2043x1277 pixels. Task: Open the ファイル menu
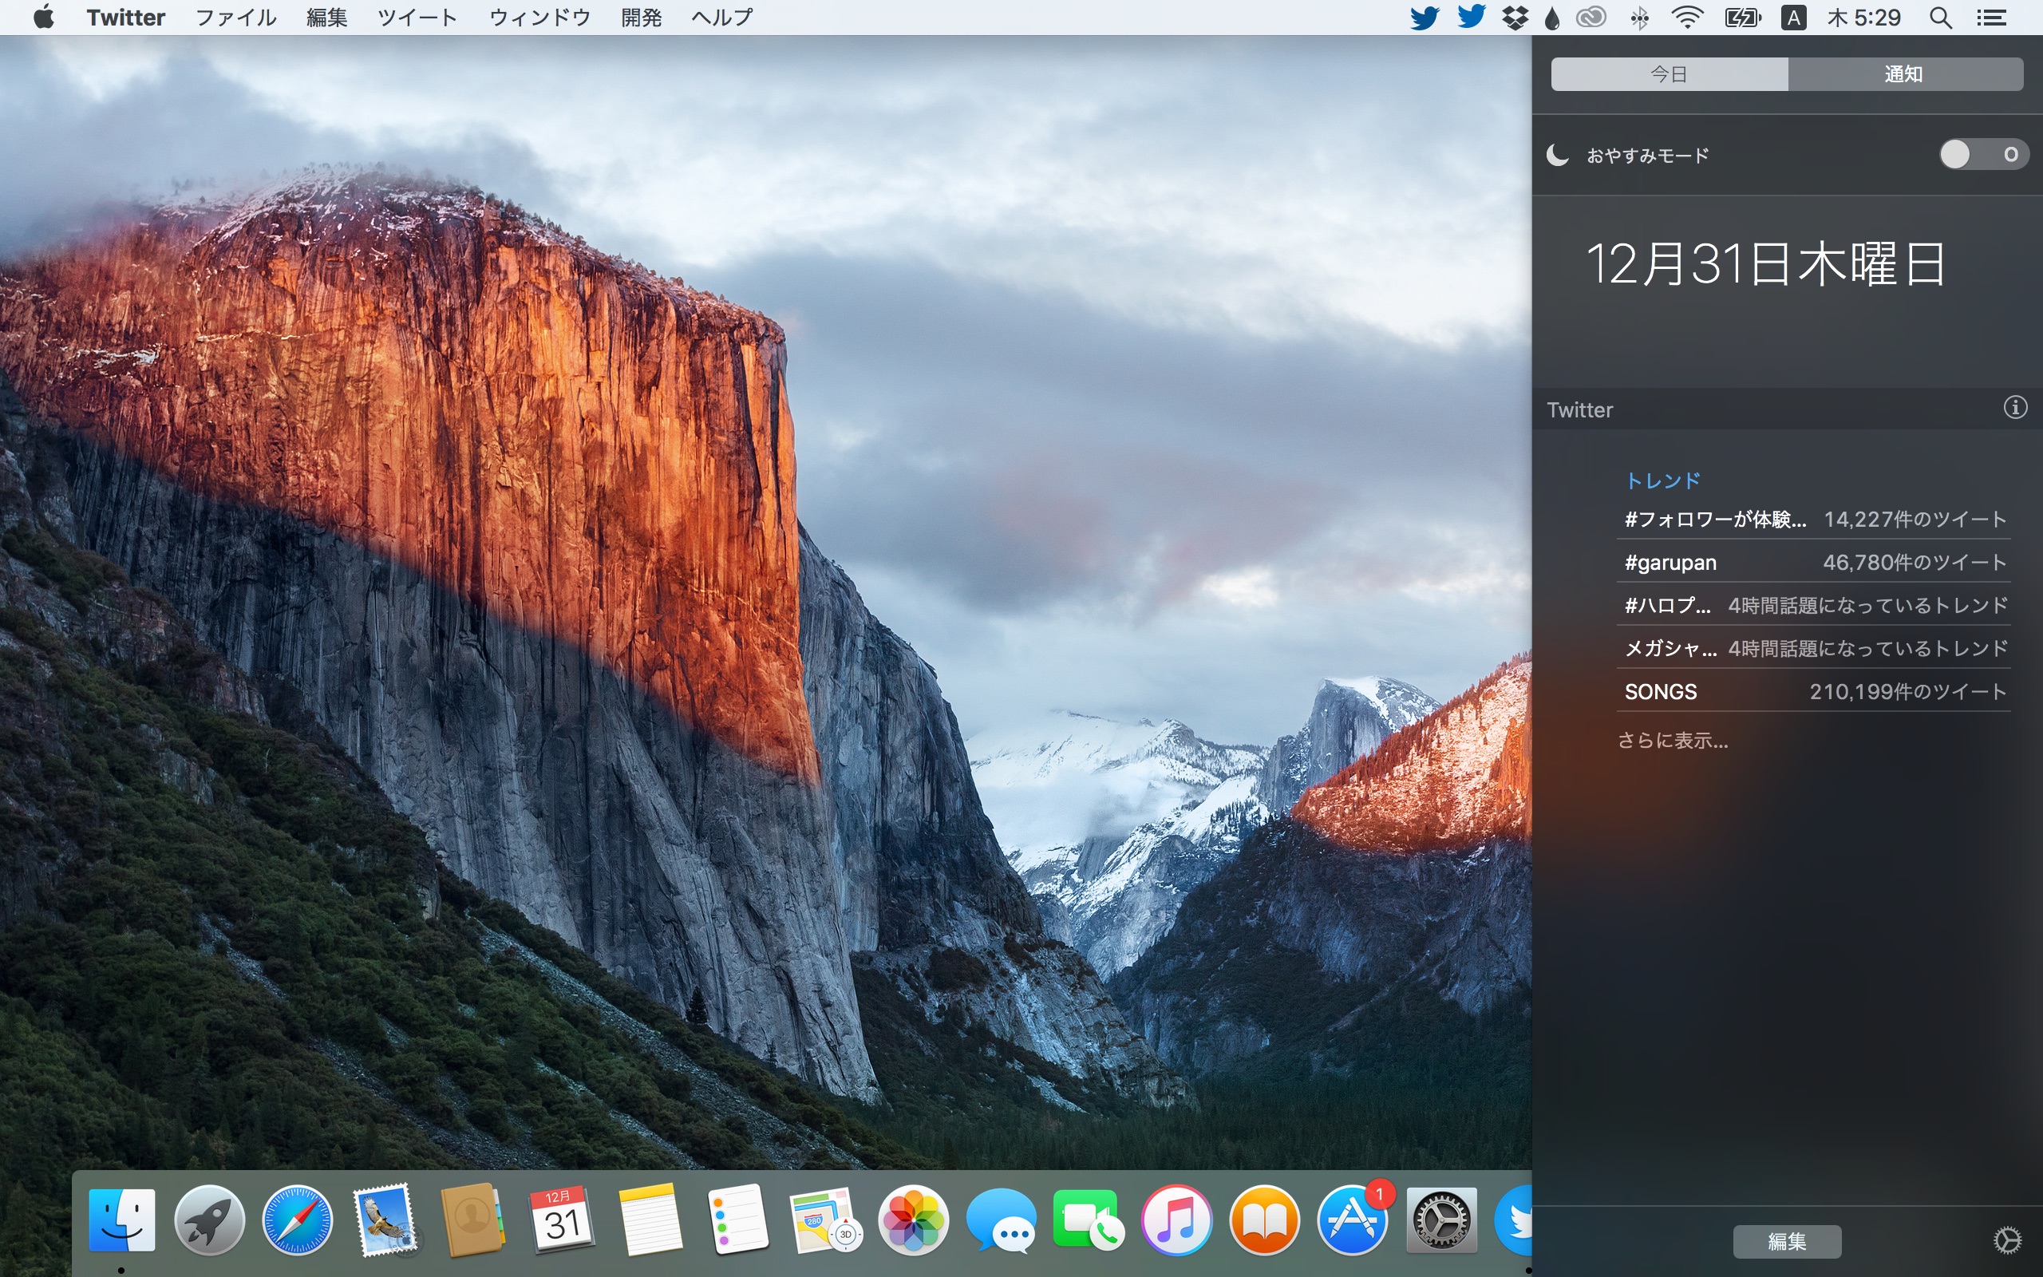(x=235, y=18)
